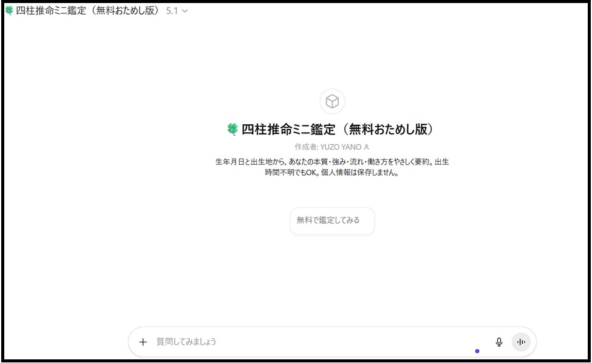The width and height of the screenshot is (592, 363).
Task: Click the cube GPT avatar icon
Action: click(x=332, y=101)
